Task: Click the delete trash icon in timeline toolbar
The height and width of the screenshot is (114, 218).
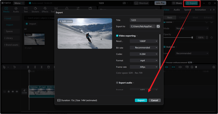Action: [x=49, y=67]
